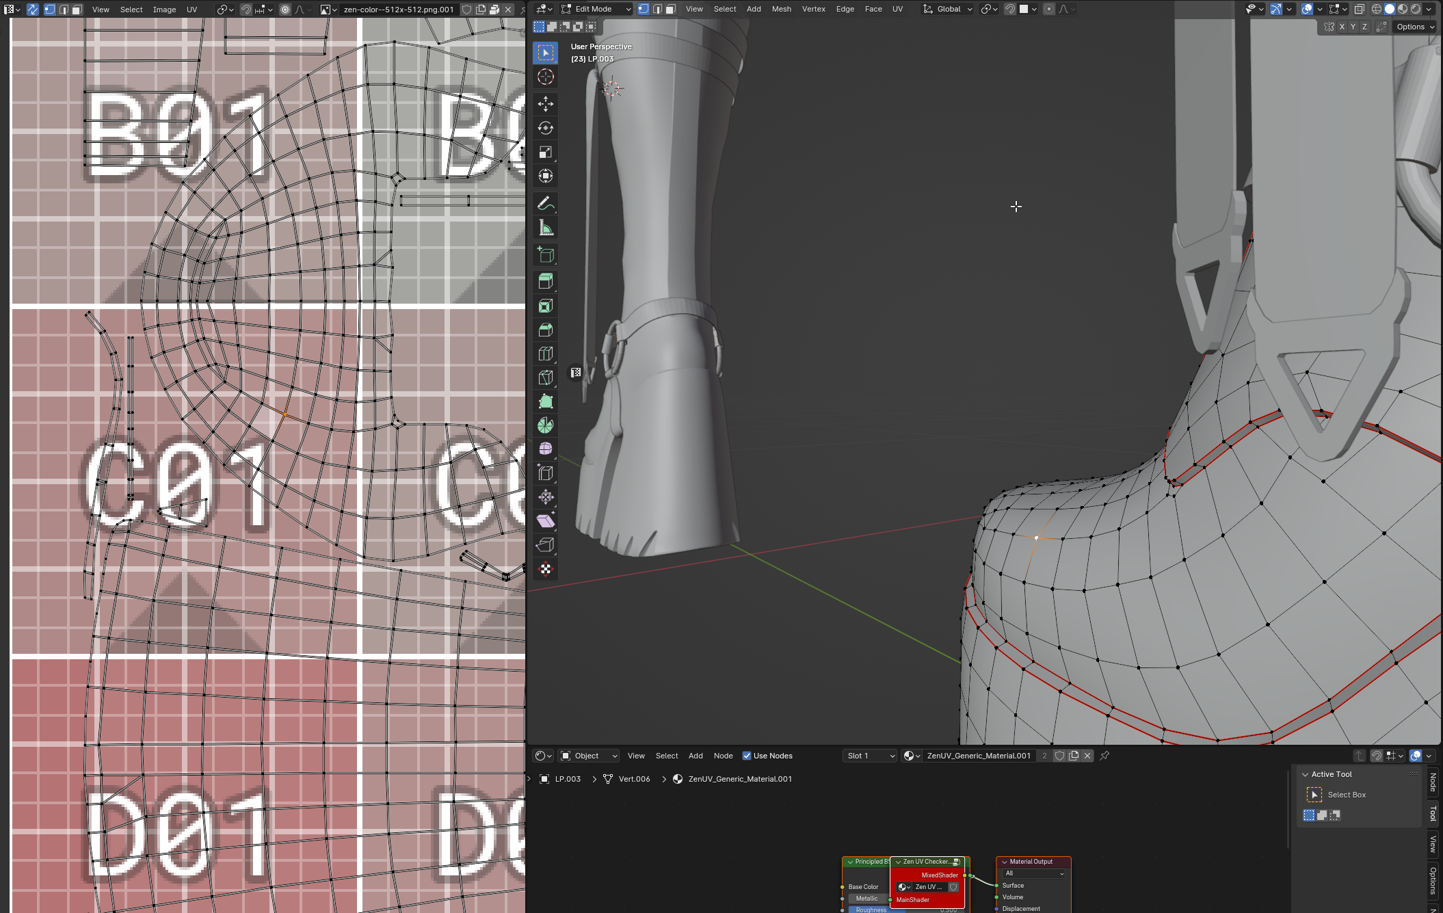Select the Rotate tool
1443x913 pixels.
pyautogui.click(x=545, y=128)
